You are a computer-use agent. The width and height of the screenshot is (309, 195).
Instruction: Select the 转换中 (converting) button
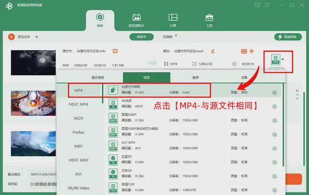(141, 37)
